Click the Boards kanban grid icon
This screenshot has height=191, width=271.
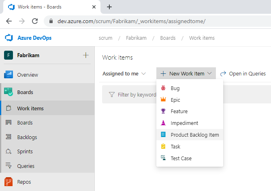coord(9,122)
